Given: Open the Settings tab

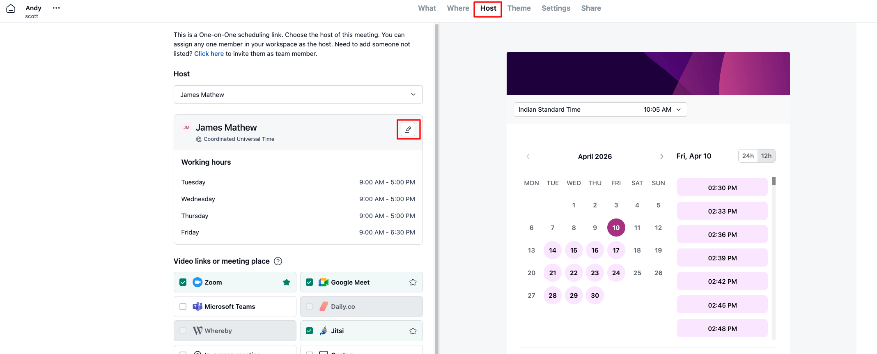Looking at the screenshot, I should tap(556, 8).
